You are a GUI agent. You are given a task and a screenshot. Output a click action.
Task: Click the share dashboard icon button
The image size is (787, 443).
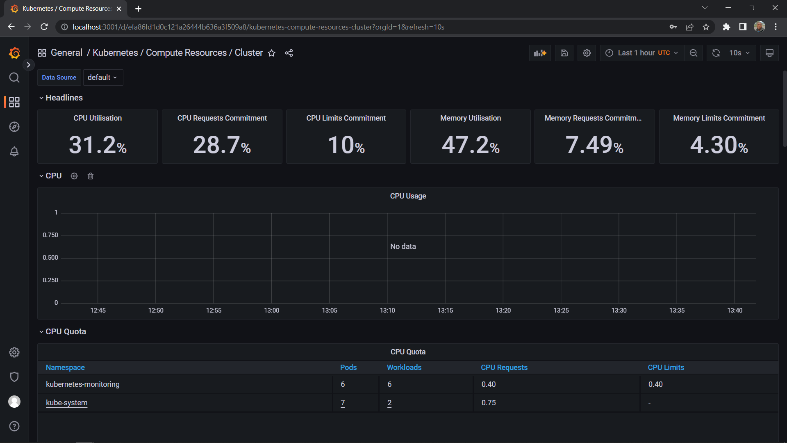[289, 53]
